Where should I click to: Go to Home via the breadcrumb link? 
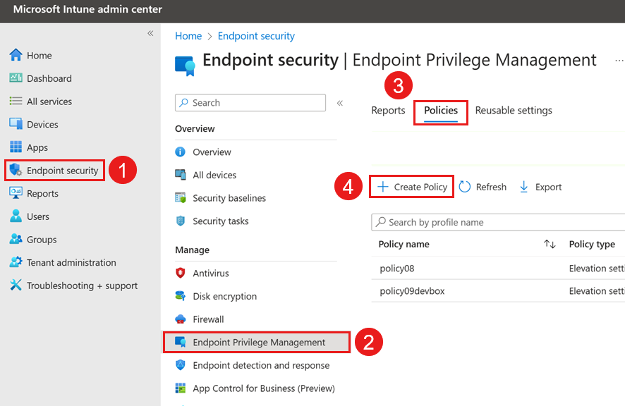tap(188, 35)
